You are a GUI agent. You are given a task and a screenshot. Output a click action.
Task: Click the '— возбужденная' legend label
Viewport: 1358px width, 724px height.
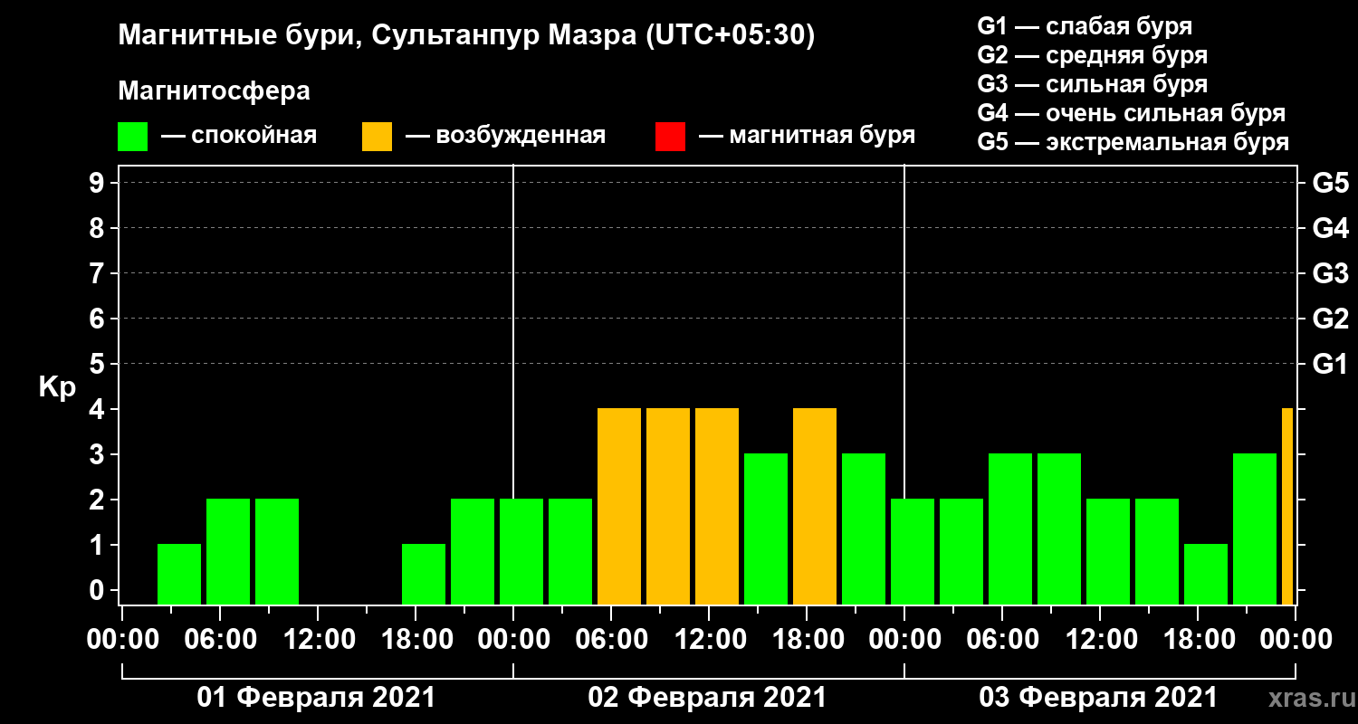click(505, 136)
